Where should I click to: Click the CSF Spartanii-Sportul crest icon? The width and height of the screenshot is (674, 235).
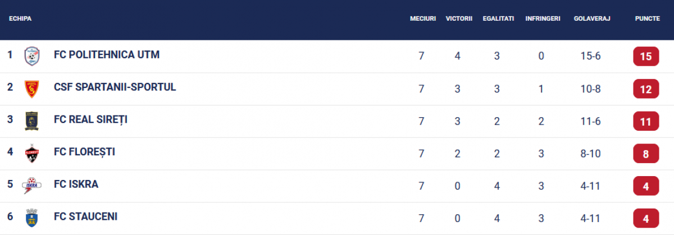tap(31, 88)
